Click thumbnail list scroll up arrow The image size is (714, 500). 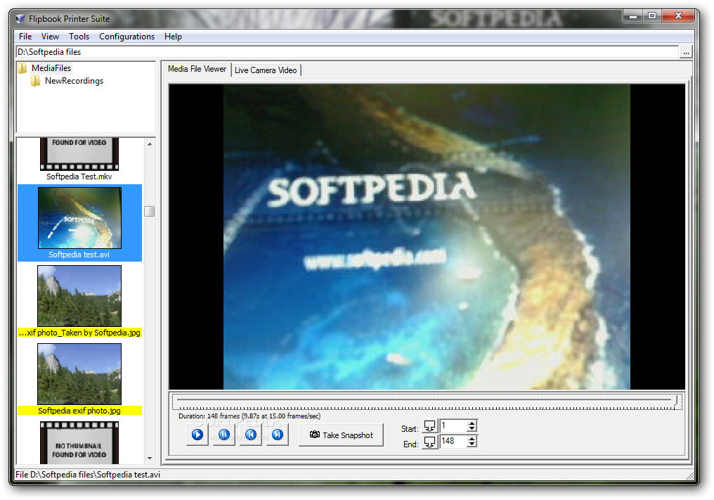150,144
